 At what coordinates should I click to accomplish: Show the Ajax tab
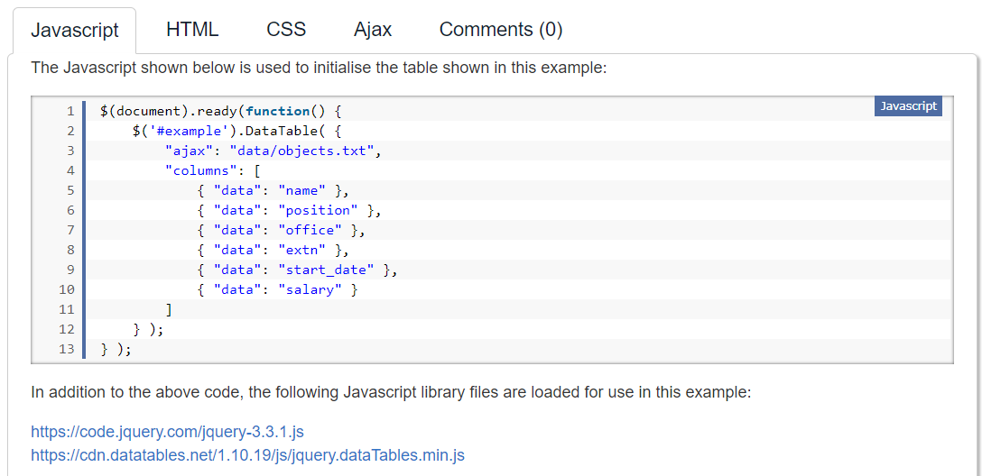(373, 30)
